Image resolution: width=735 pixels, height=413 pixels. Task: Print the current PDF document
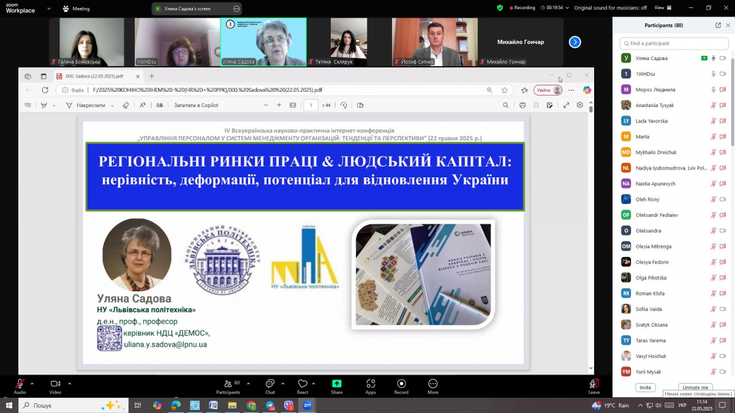(522, 105)
